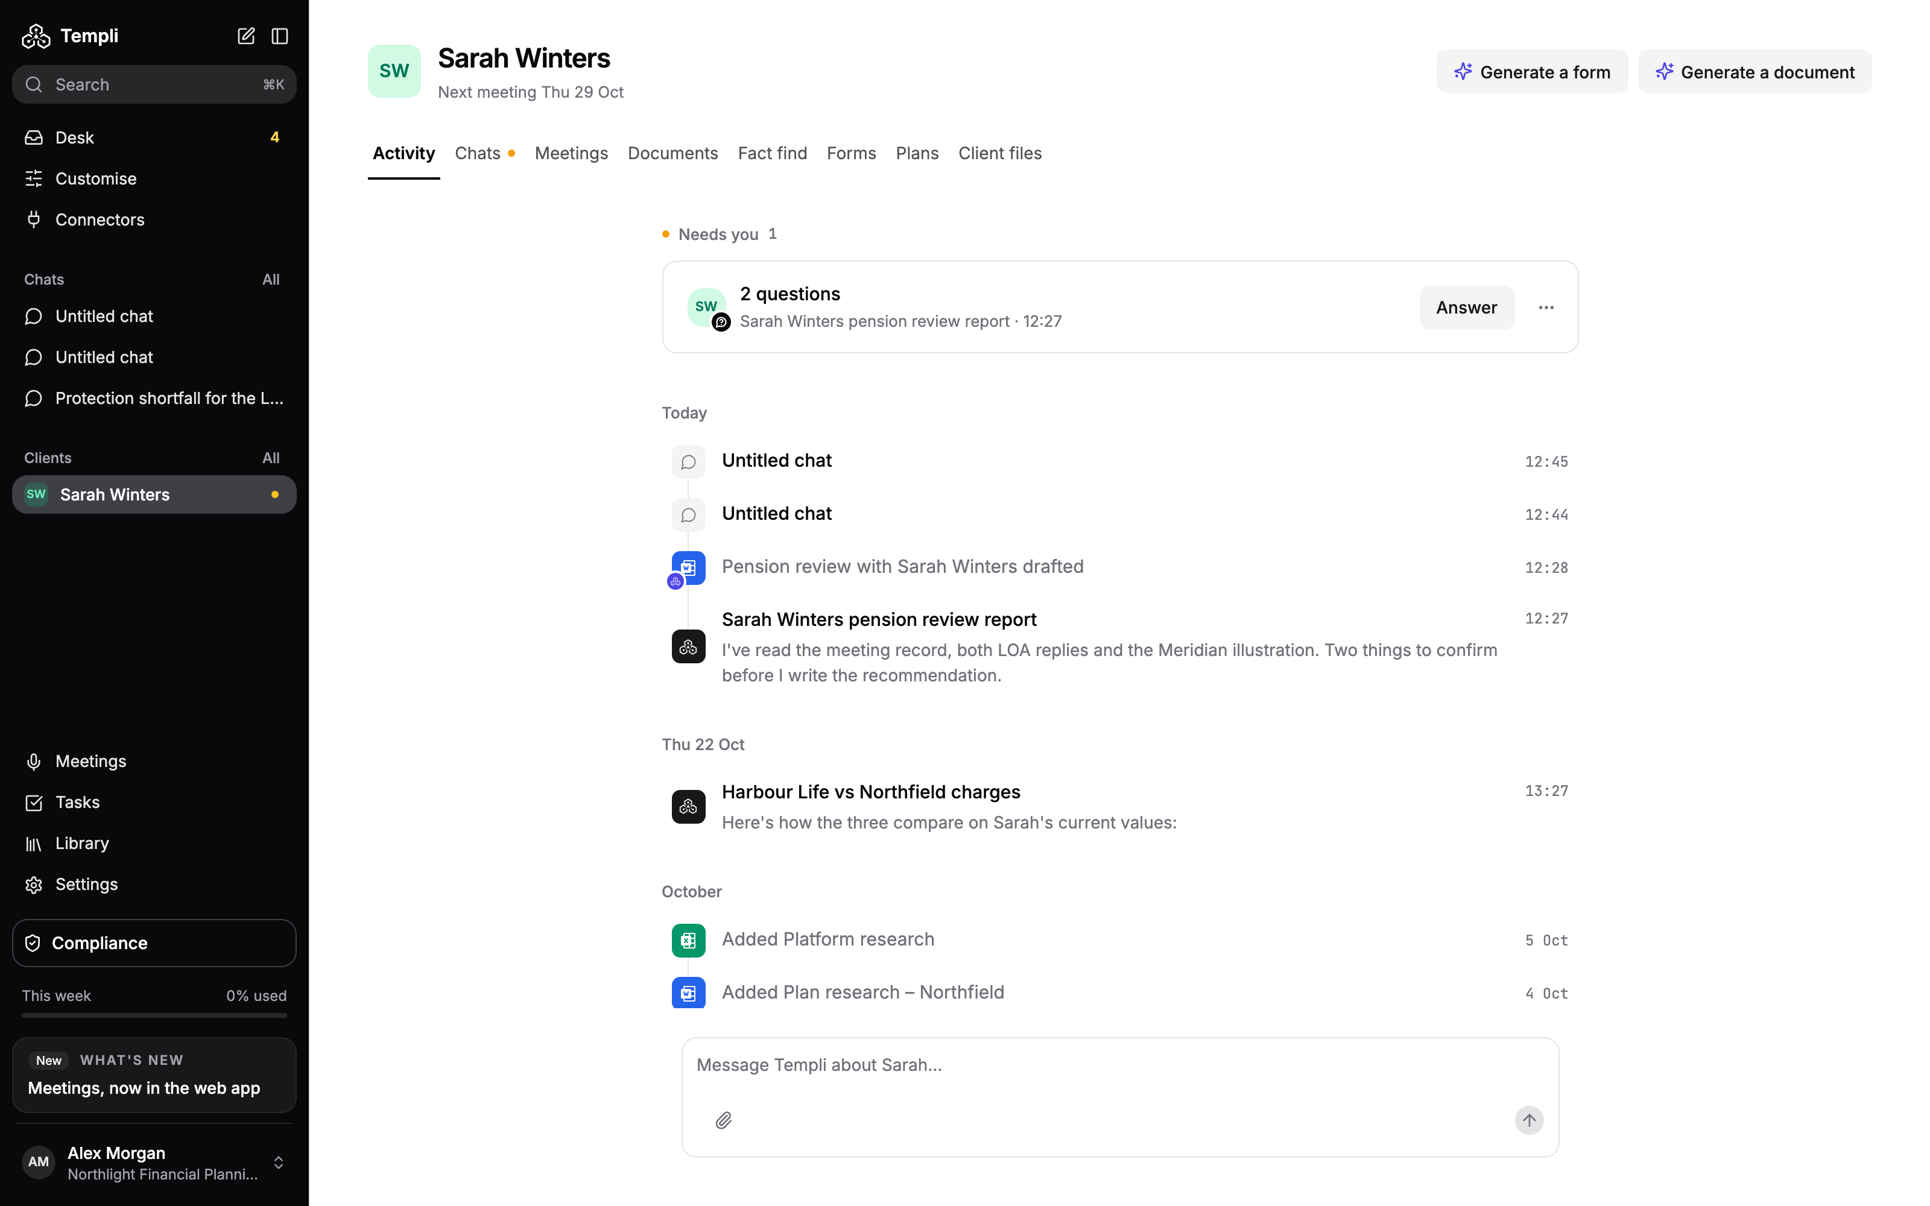Expand Alex Morgan account switcher chevron
The height and width of the screenshot is (1206, 1930).
(278, 1163)
